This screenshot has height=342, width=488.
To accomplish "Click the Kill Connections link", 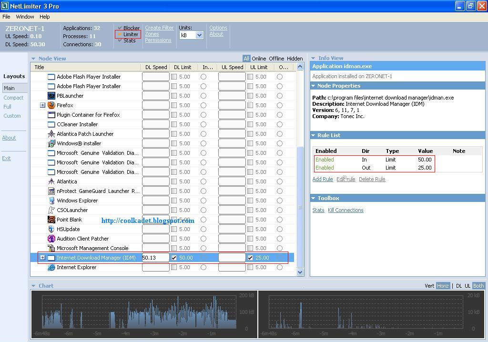I will tap(346, 210).
